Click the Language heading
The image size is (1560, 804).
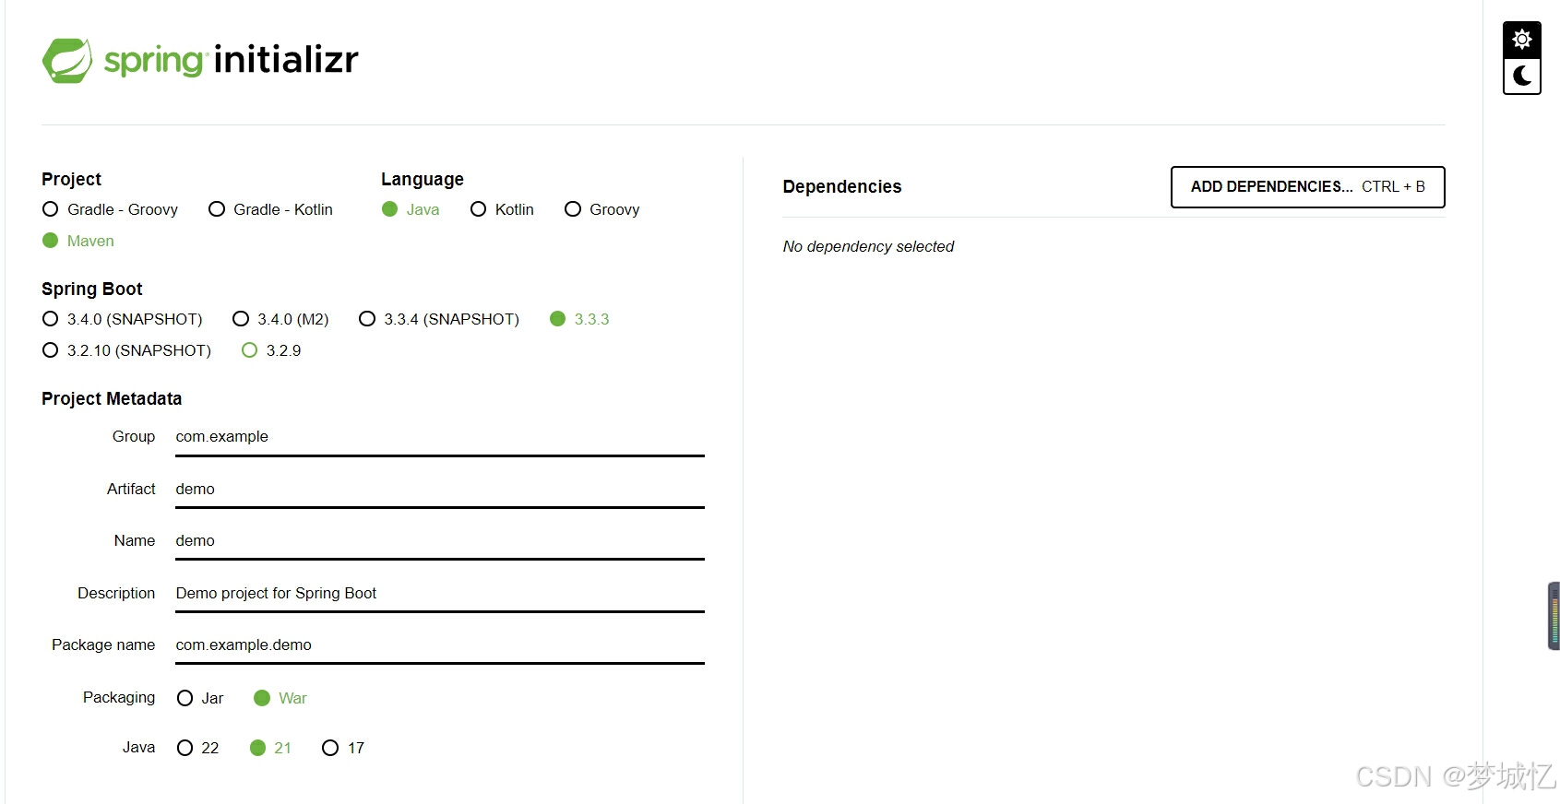[x=423, y=179]
